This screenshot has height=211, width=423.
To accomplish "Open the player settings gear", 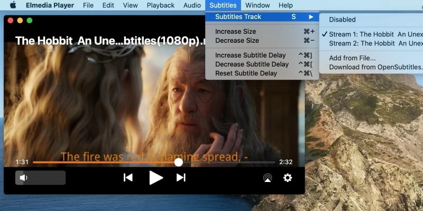I will coord(288,178).
